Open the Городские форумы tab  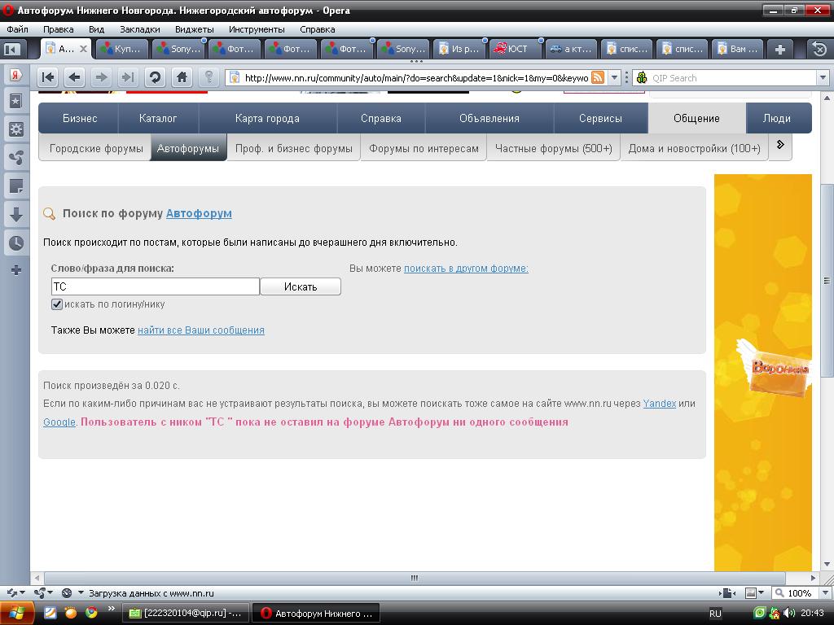pos(96,148)
